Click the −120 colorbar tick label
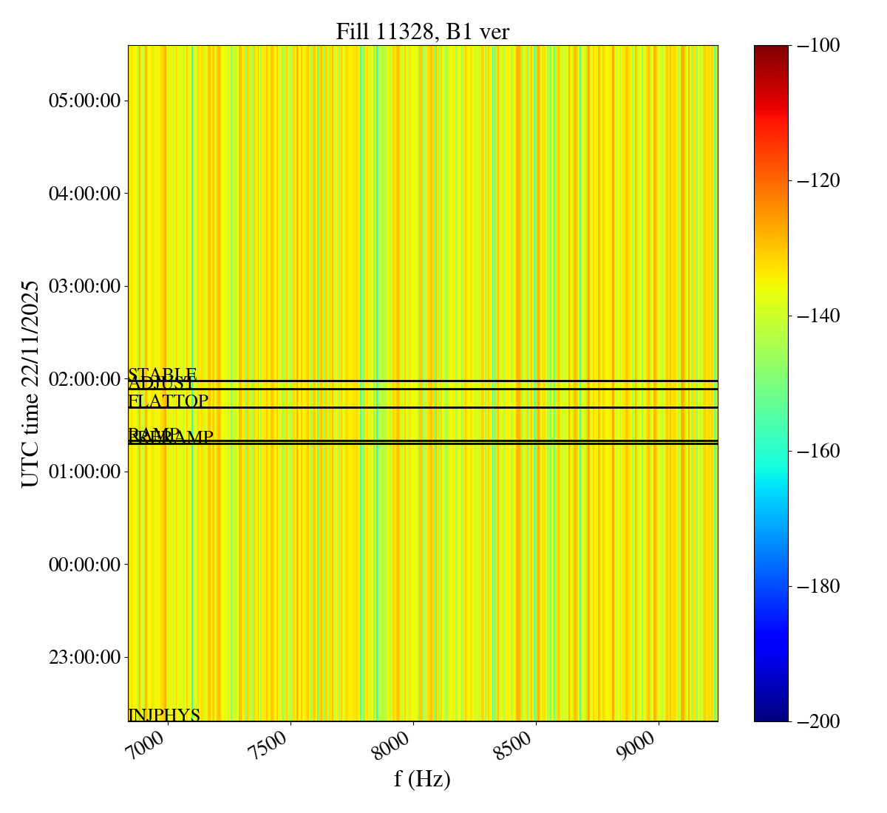Screen dimensions: 887x813 (818, 181)
